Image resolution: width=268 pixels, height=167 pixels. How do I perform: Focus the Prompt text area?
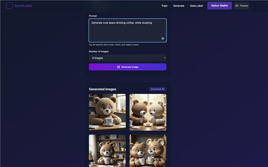(x=128, y=30)
